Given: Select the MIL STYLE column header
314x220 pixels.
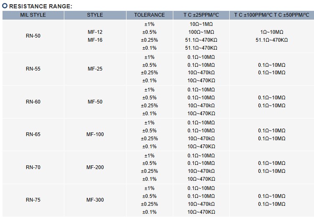Looking at the screenshot, I should click(x=33, y=15).
